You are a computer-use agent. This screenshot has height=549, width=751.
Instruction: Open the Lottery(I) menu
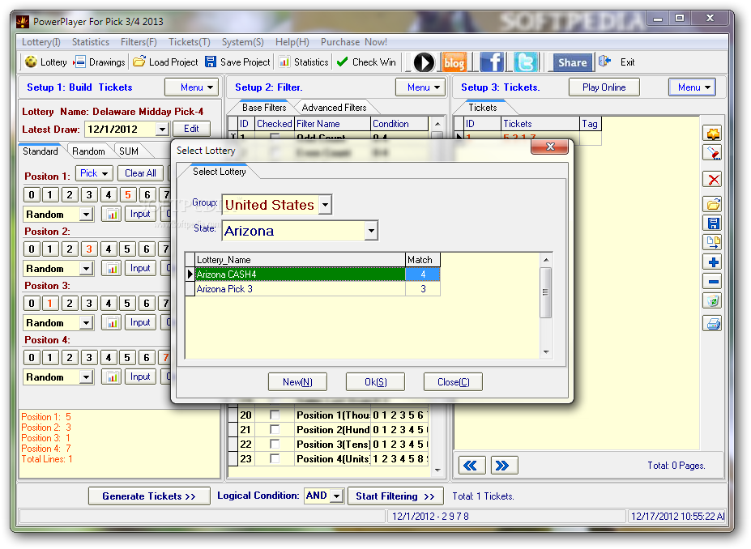coord(41,42)
